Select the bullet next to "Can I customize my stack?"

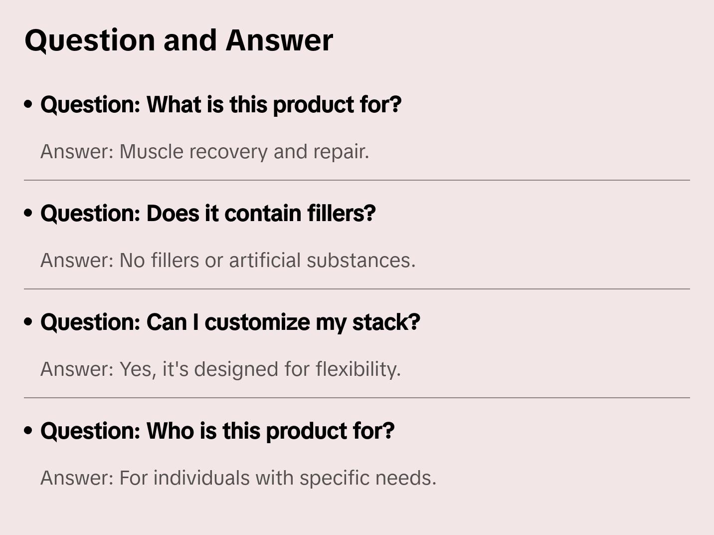(x=28, y=322)
